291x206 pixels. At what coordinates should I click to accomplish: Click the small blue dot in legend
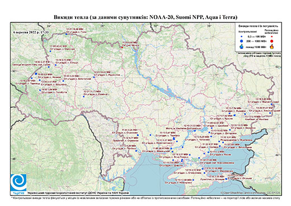(x=242, y=36)
